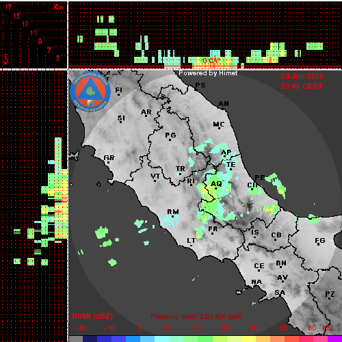Viewport: 342px width, 342px height.
Task: Click the TR city label
Action: click(181, 169)
